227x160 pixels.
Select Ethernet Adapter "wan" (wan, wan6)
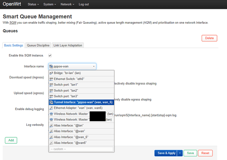click(x=82, y=108)
